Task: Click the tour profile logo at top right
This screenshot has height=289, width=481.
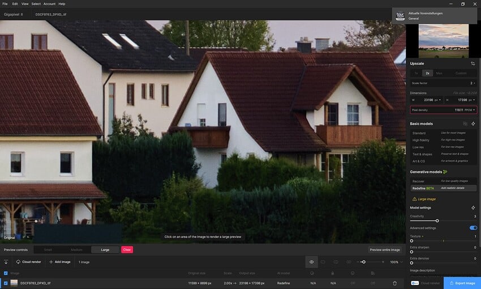Action: click(400, 16)
